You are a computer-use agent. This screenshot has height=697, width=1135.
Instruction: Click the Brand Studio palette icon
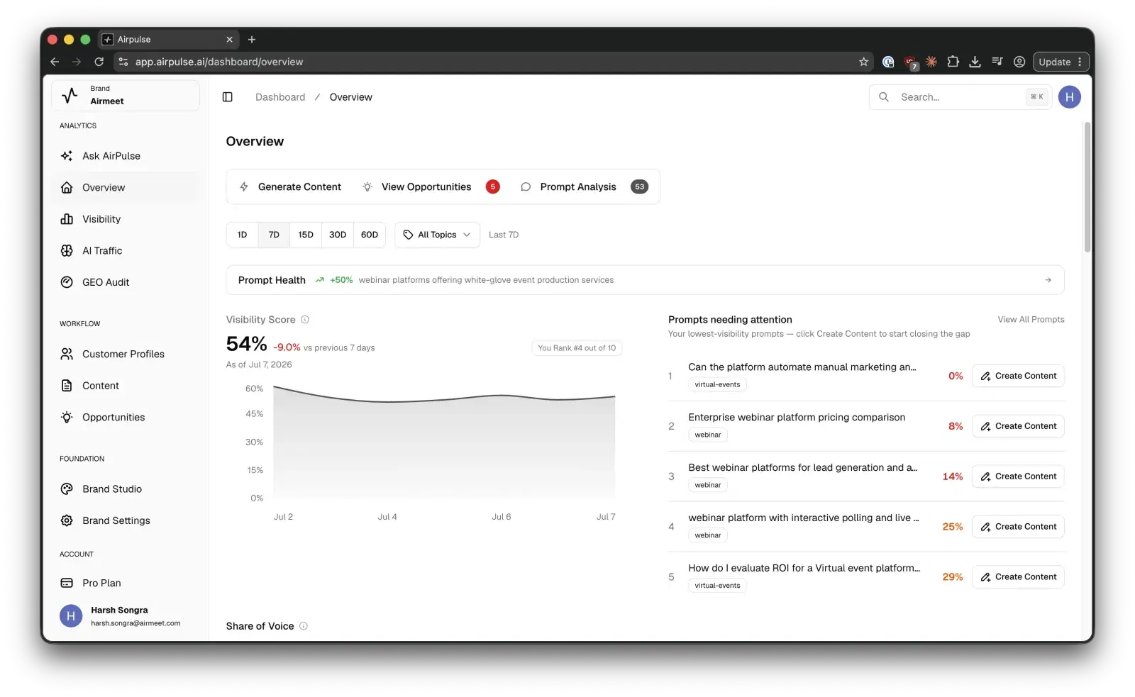pos(67,489)
